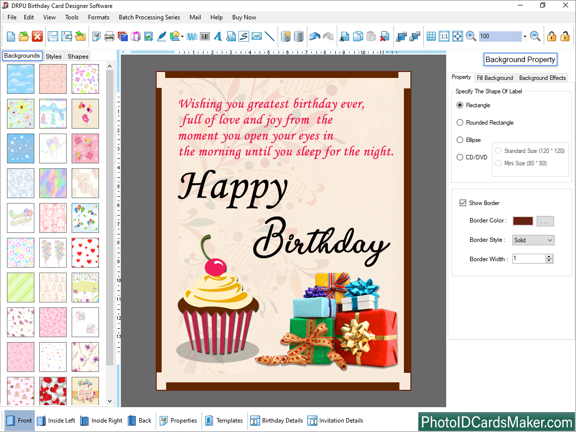Click the Print icon in the toolbar
Viewport: 576px width, 432px height.
click(109, 36)
